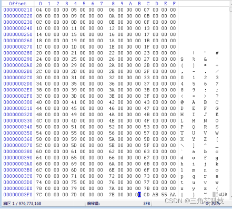Click the vertical scrollbar thumb at the right edge
Viewport: 232px width, 209px height.
[x=231, y=9]
